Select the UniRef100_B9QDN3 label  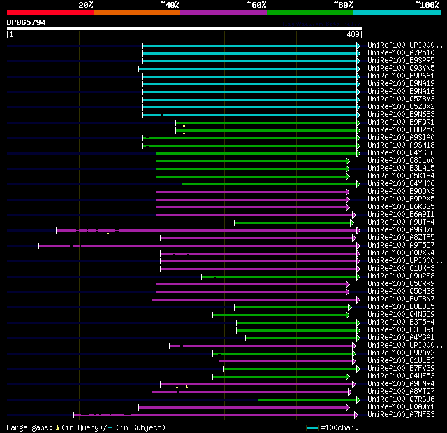(x=401, y=192)
